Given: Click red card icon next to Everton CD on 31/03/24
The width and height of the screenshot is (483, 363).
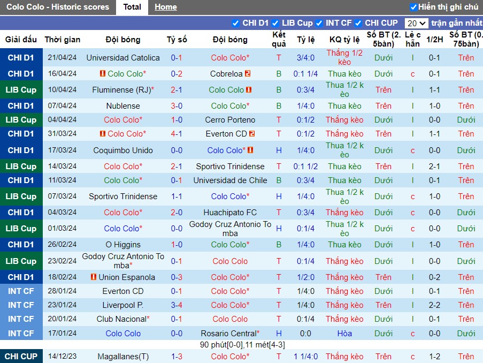Looking at the screenshot, I should [252, 133].
